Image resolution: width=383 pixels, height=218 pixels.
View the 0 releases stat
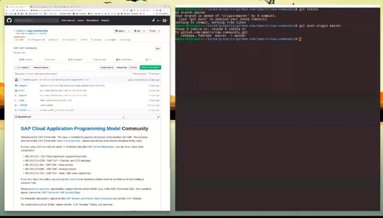coord(99,59)
